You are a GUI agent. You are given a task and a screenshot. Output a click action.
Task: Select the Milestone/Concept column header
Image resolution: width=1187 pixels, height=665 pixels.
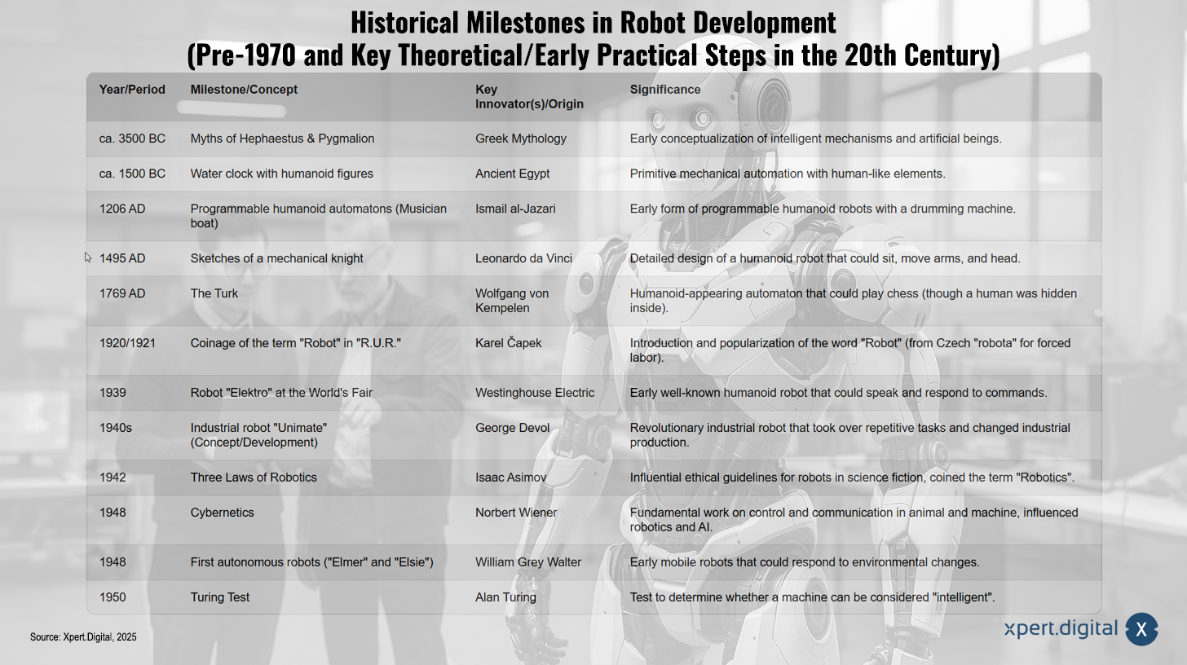tap(244, 90)
